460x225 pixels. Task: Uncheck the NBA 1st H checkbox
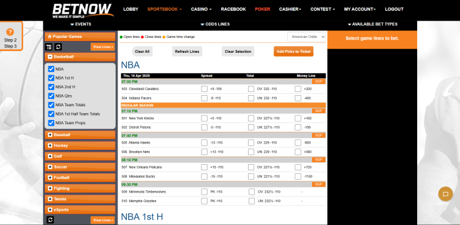point(51,78)
